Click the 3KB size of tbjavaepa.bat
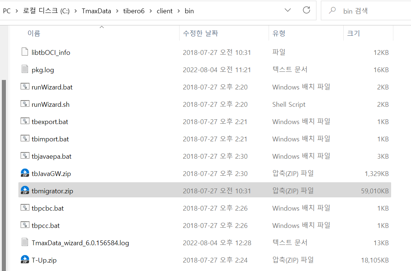Screen dimensions: 411x271 click(x=383, y=156)
